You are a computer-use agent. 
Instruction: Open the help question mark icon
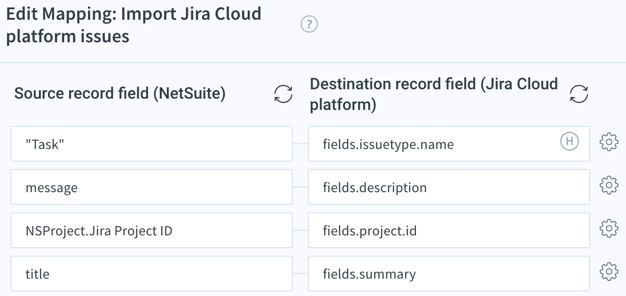[309, 24]
